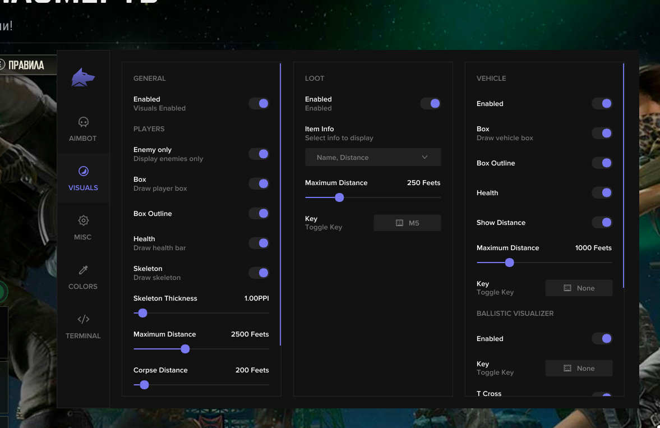
Task: Click the M5 toggle key button for Loot
Action: click(407, 223)
